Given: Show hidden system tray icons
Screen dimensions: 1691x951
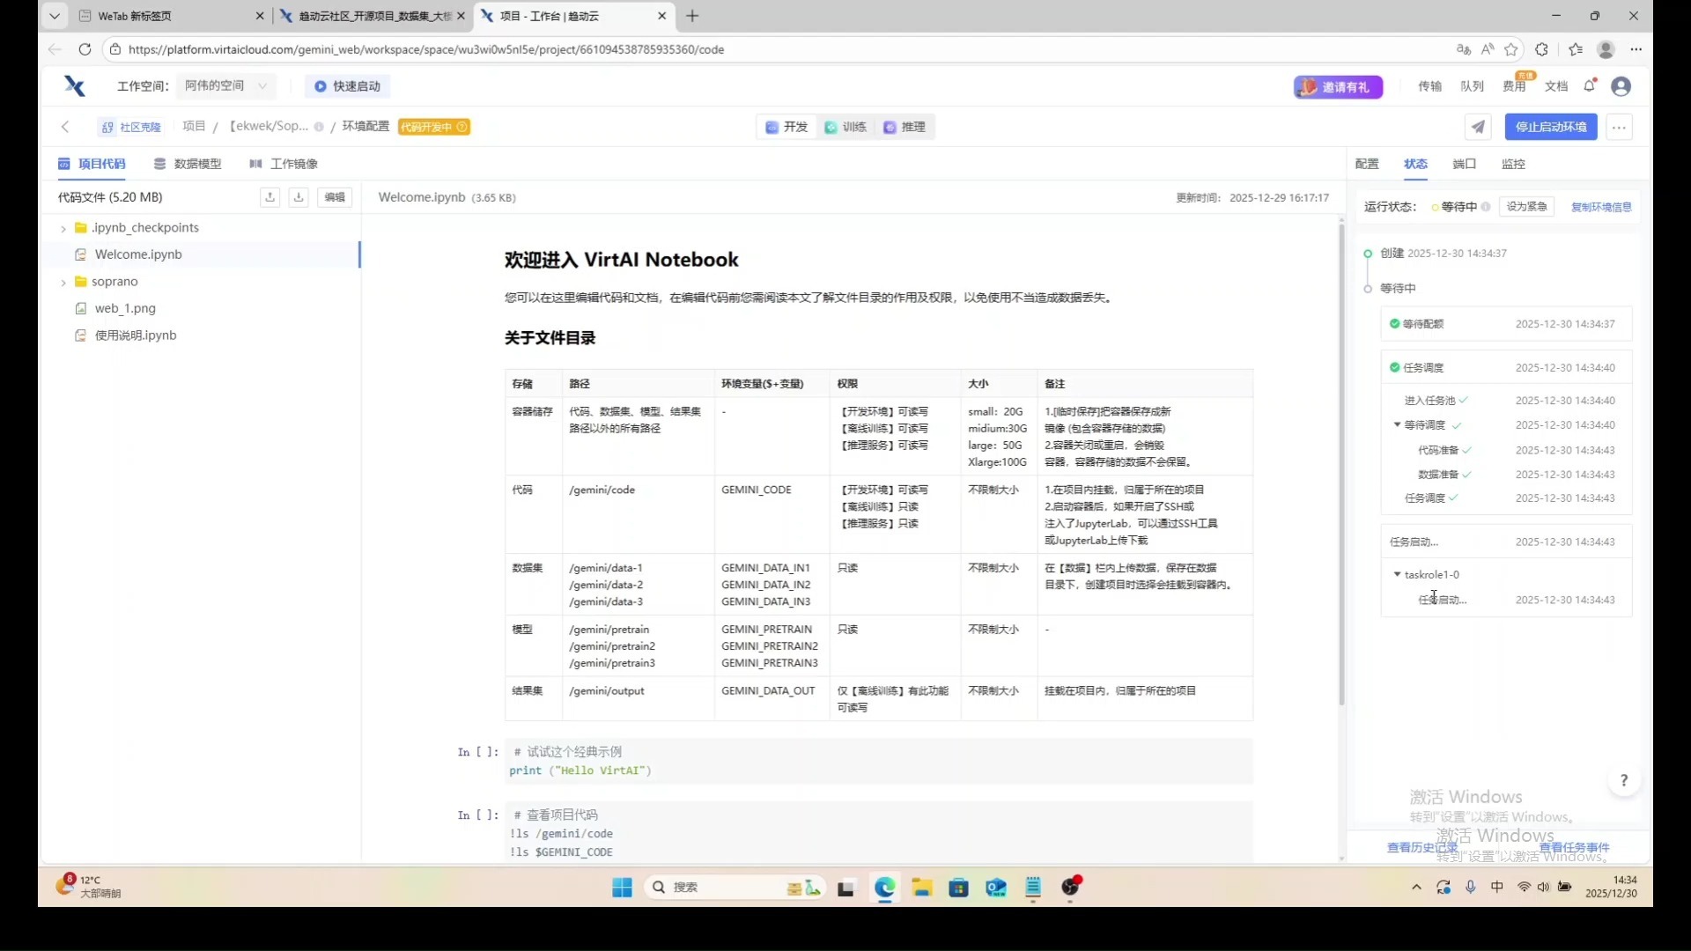Looking at the screenshot, I should point(1416,888).
